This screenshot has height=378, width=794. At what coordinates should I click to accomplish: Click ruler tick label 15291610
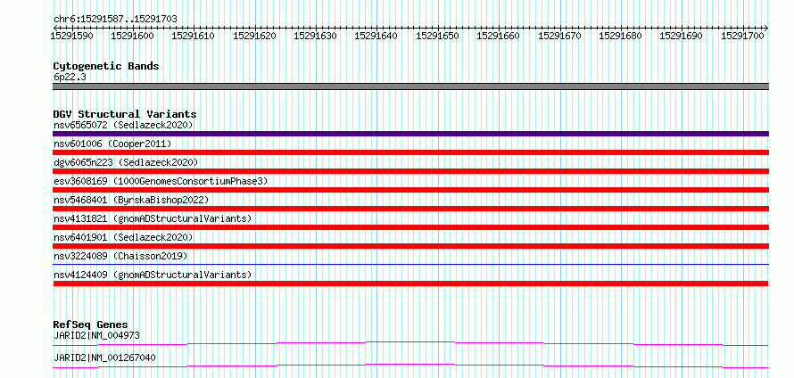(x=194, y=36)
